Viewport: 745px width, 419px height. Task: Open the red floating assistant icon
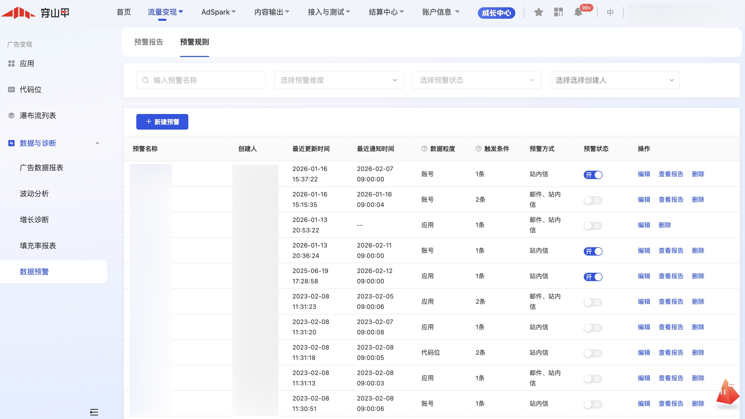727,393
